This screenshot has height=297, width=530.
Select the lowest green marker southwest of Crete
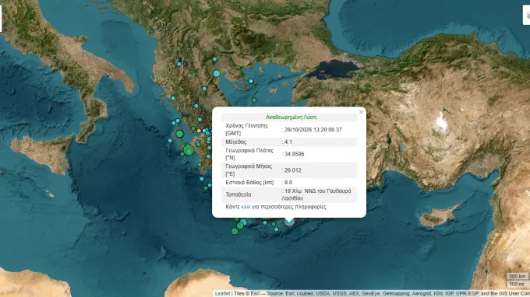(235, 231)
